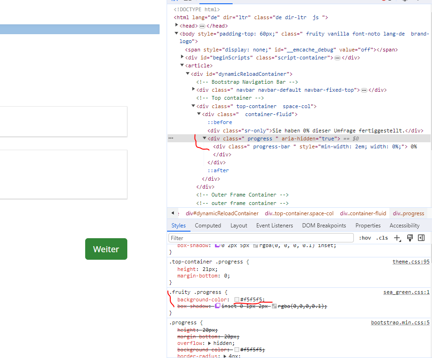The image size is (432, 358).
Task: Select the html lang="de" element row
Action: coord(251,17)
